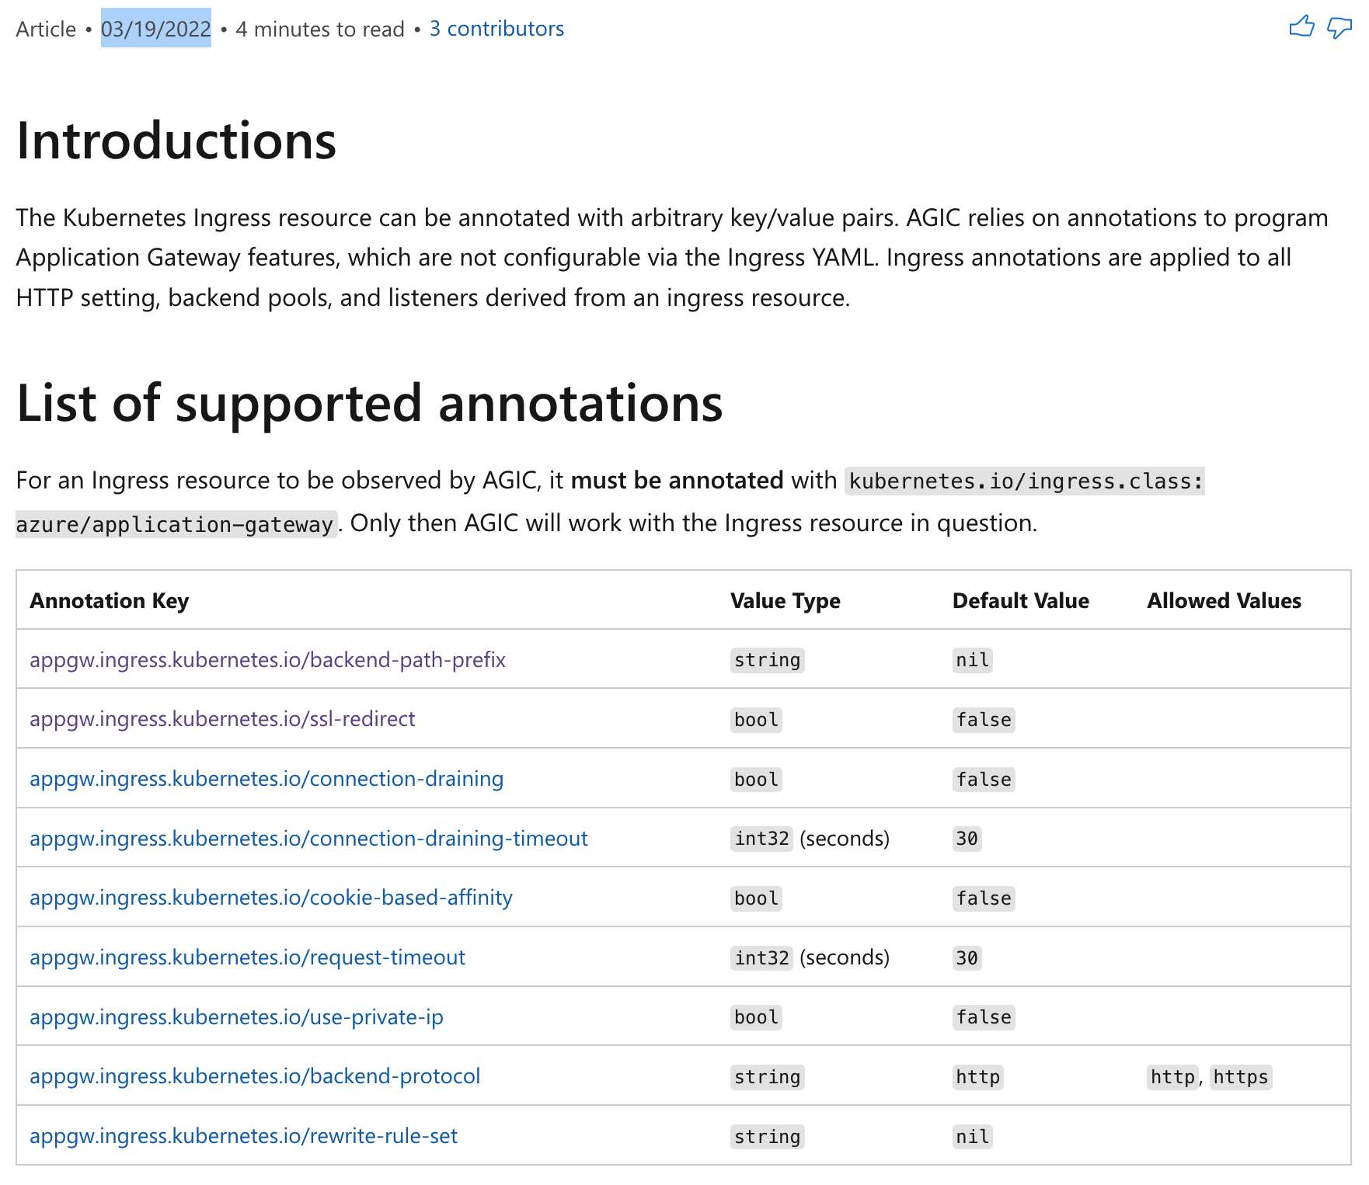This screenshot has width=1369, height=1185.
Task: Open the connection-draining-timeout annotation link
Action: pyautogui.click(x=308, y=839)
